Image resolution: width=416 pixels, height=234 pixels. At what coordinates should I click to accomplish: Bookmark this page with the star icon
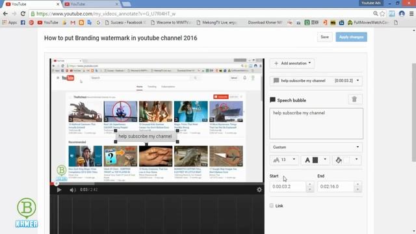[382, 14]
